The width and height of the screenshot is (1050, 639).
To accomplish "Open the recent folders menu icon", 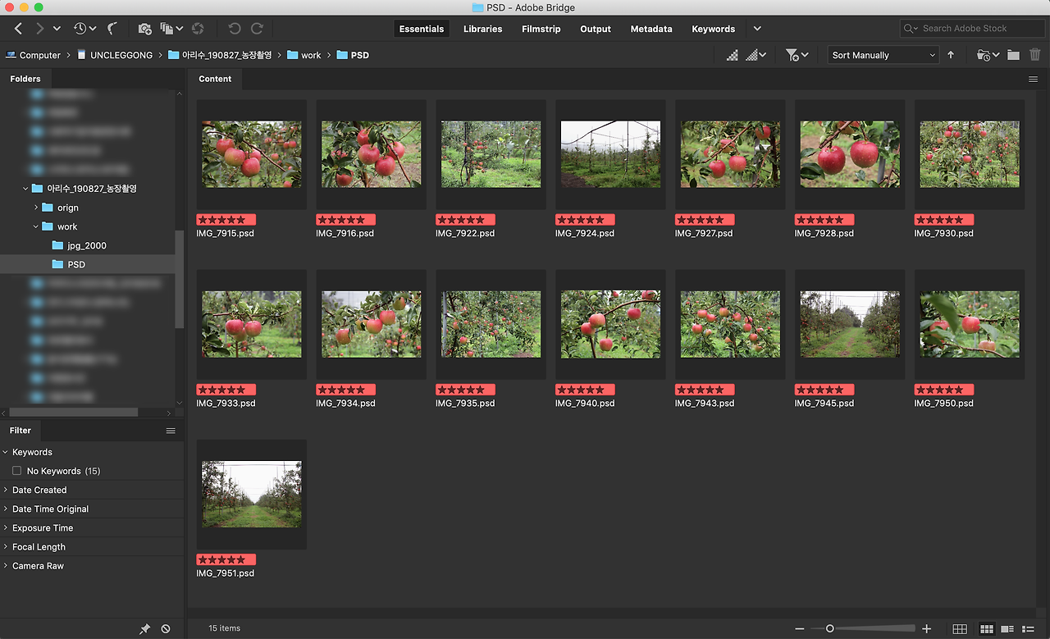I will coord(988,55).
